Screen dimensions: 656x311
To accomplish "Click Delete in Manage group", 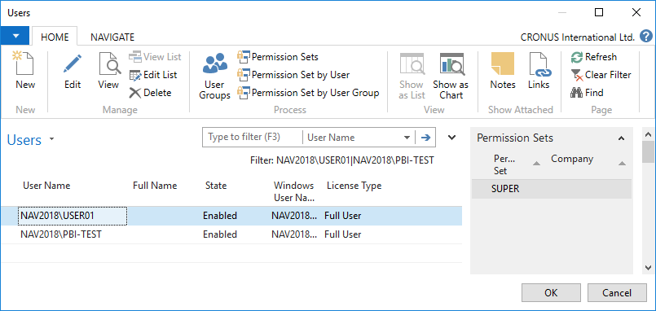I will point(150,93).
